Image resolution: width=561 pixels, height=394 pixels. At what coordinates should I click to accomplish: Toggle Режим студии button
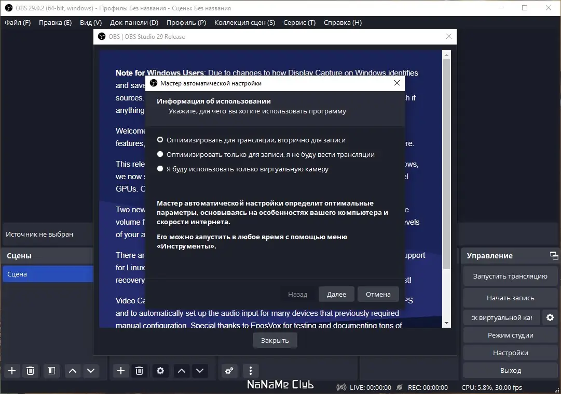pyautogui.click(x=510, y=335)
